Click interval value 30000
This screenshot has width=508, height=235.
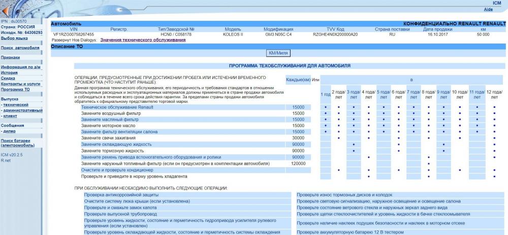(x=298, y=138)
